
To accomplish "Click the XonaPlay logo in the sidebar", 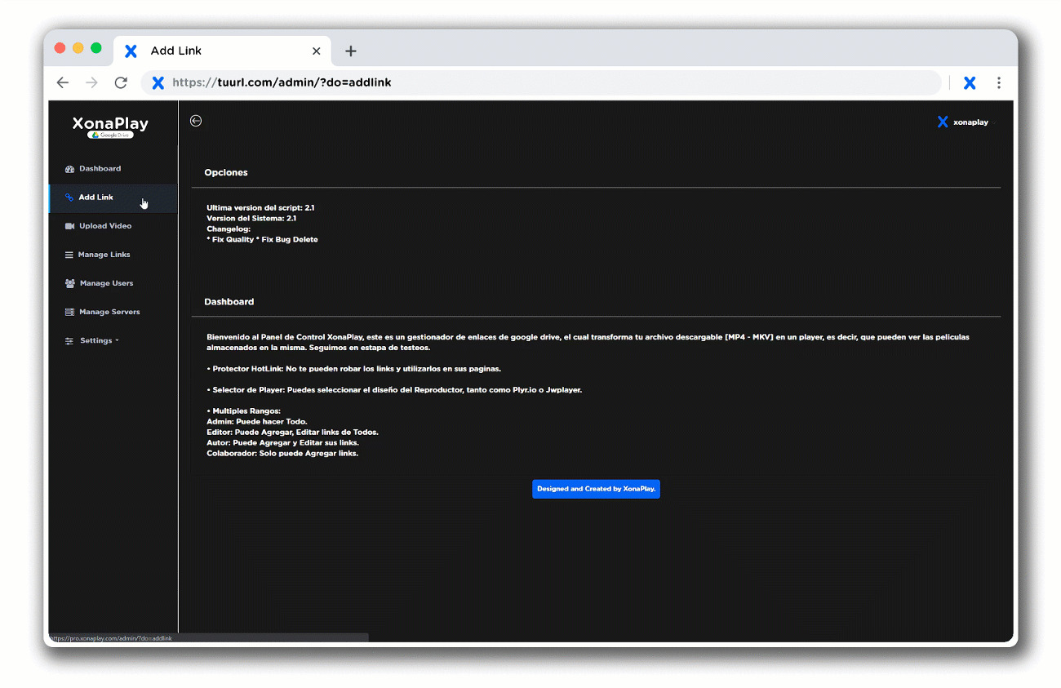I will click(x=110, y=125).
